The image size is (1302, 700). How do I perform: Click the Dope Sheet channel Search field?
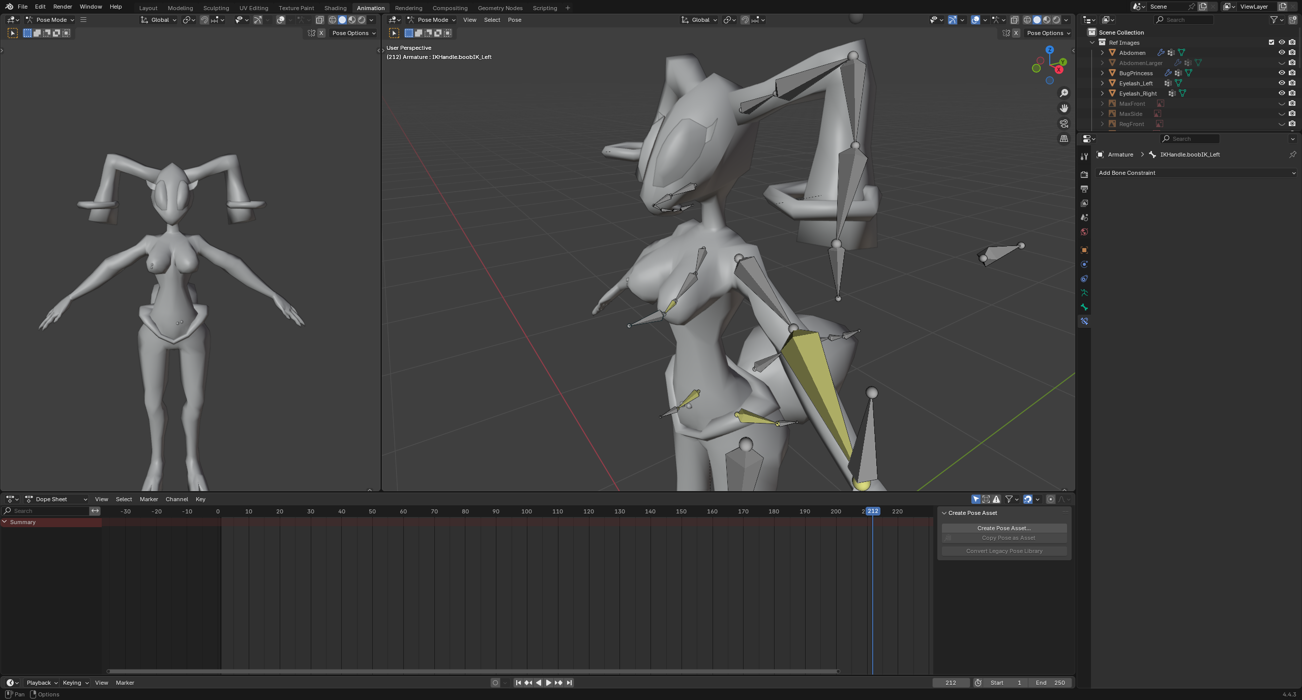pyautogui.click(x=46, y=511)
